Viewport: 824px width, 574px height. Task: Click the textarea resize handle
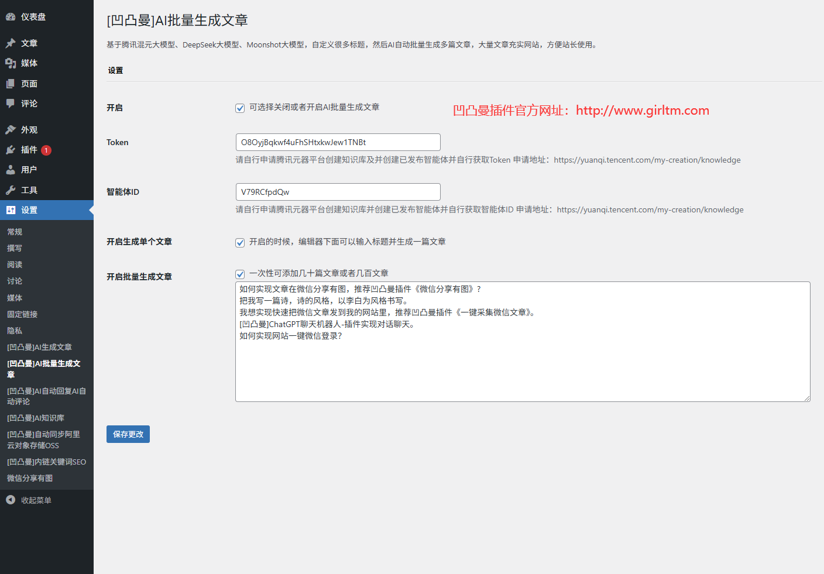(806, 398)
